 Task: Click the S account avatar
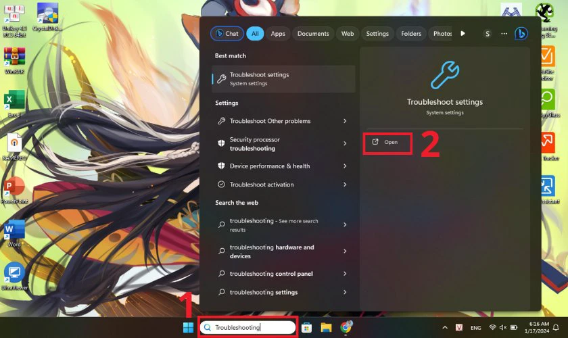click(488, 34)
